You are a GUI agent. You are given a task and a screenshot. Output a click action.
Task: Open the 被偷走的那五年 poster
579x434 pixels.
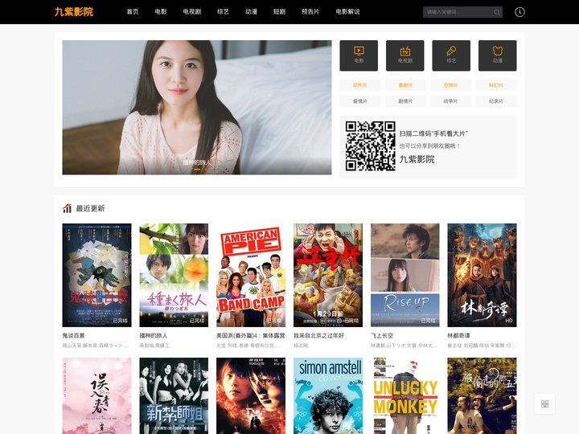click(x=482, y=395)
